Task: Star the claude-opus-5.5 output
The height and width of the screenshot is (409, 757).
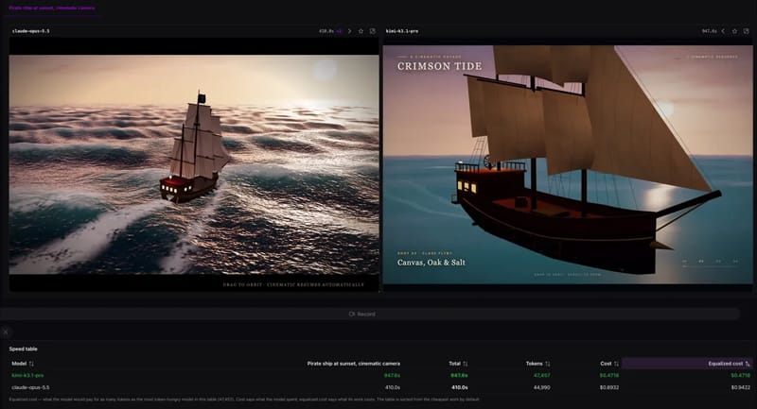Action: coord(361,31)
